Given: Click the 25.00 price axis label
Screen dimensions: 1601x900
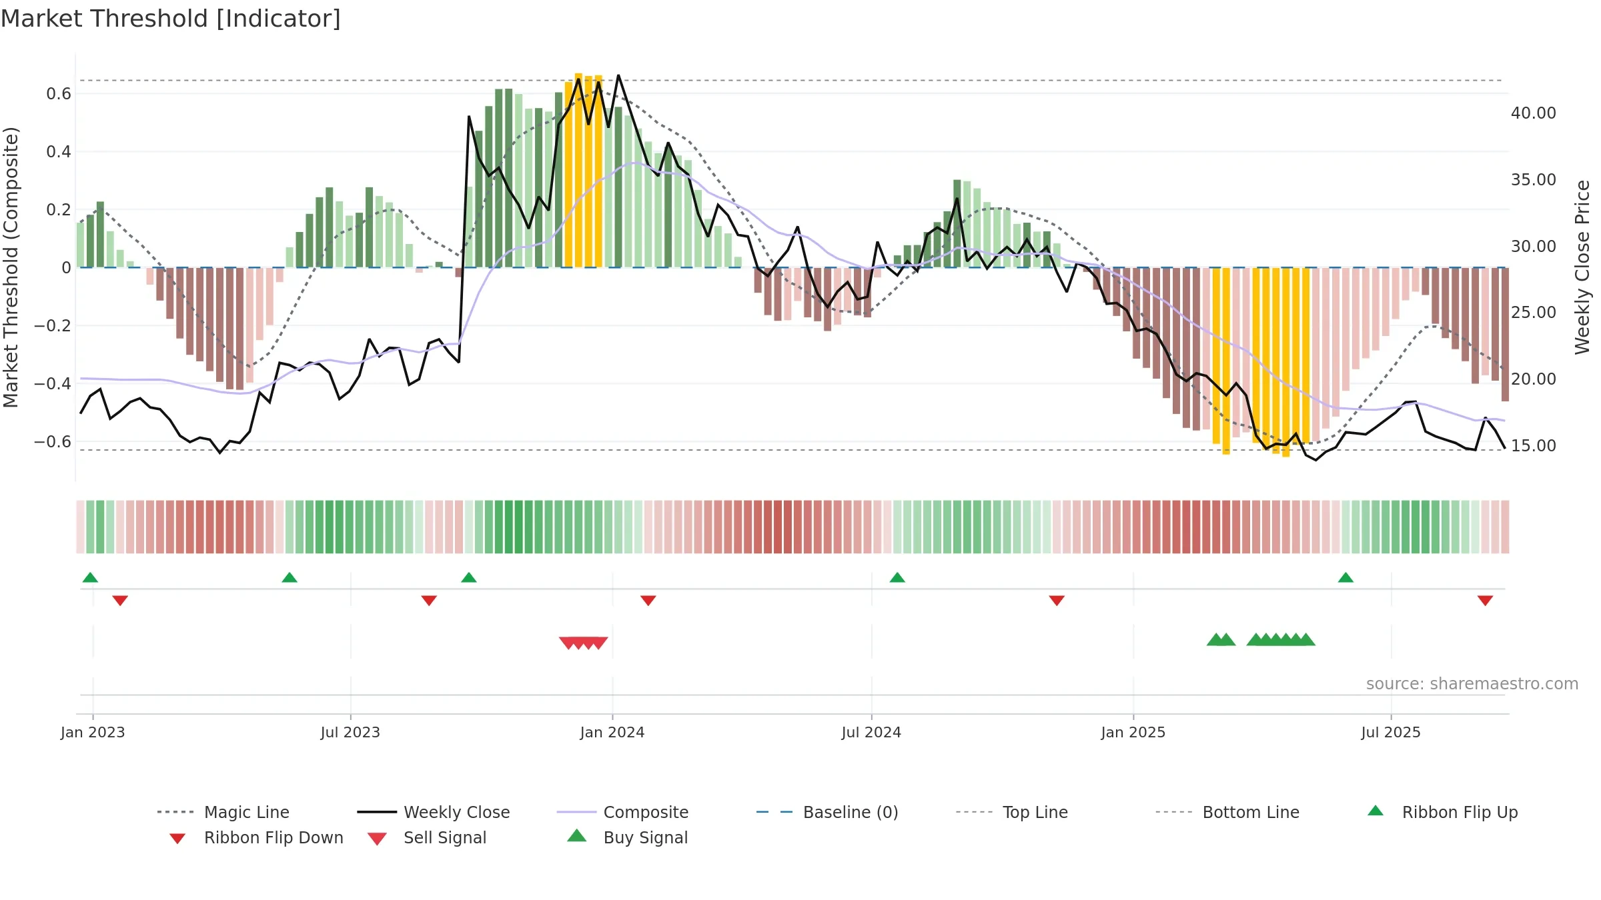Looking at the screenshot, I should (1534, 313).
